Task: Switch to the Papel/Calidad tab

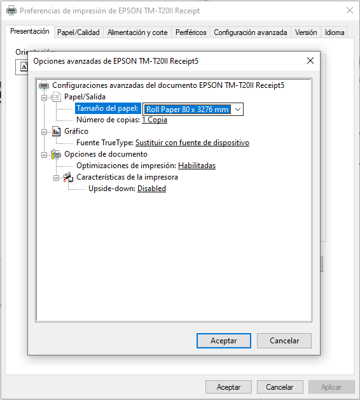Action: (78, 32)
